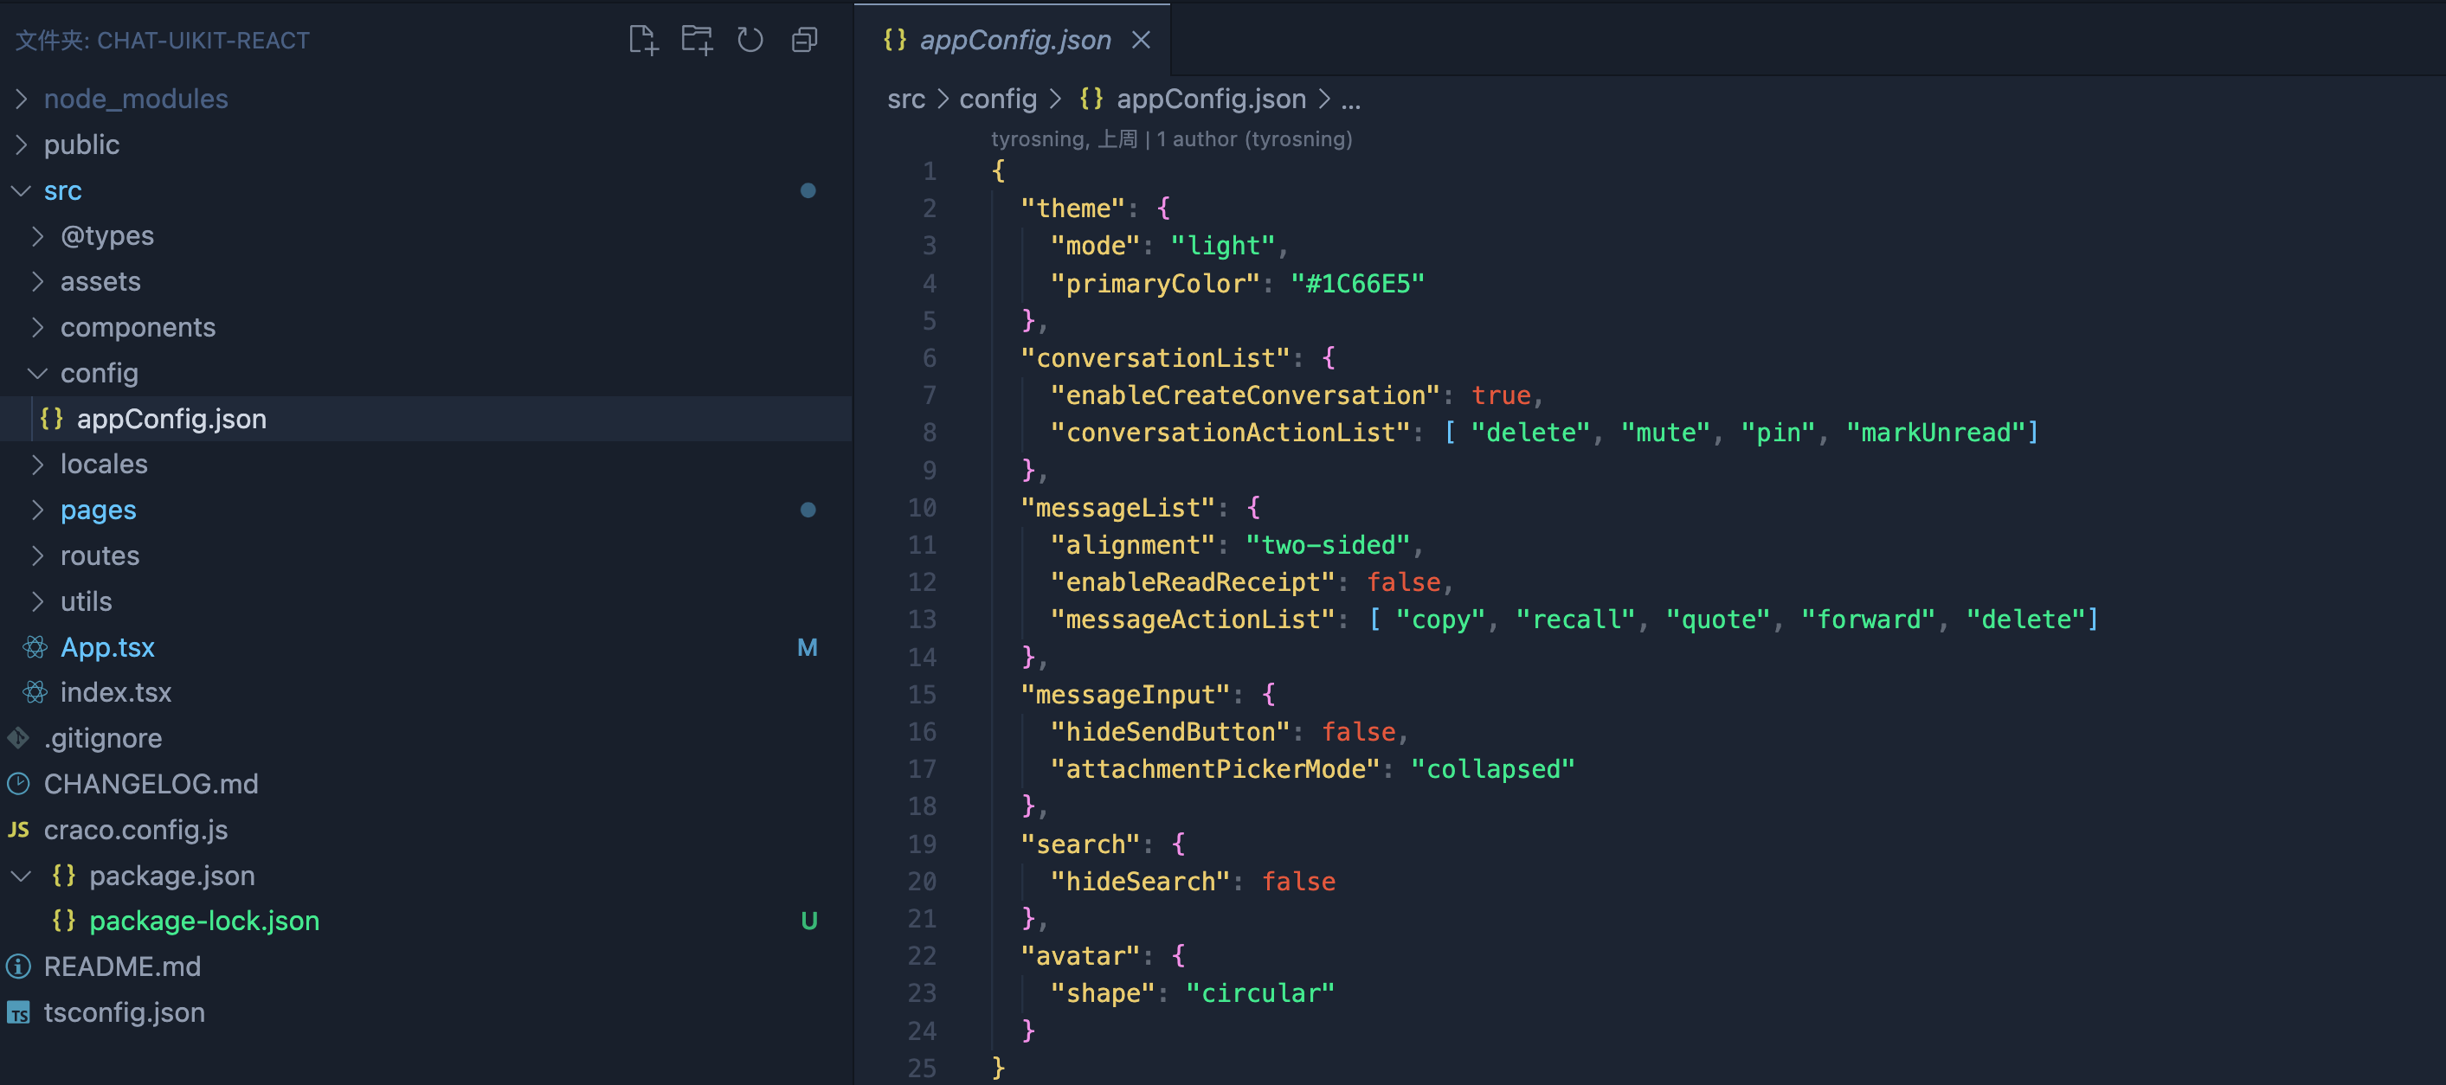
Task: Open package-lock.json from the file tree
Action: click(204, 921)
